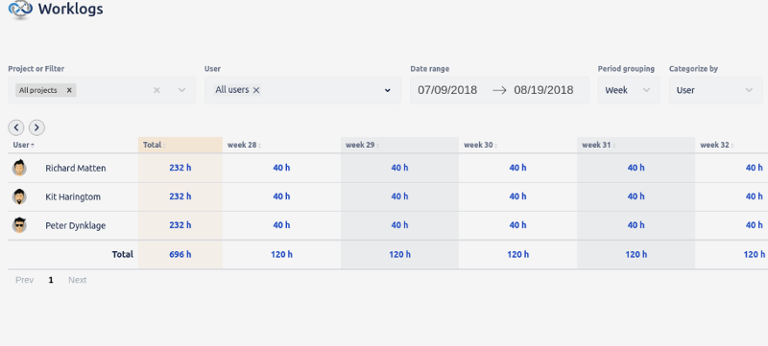Open the Categorize by User dropdown
The image size is (768, 346).
(715, 90)
